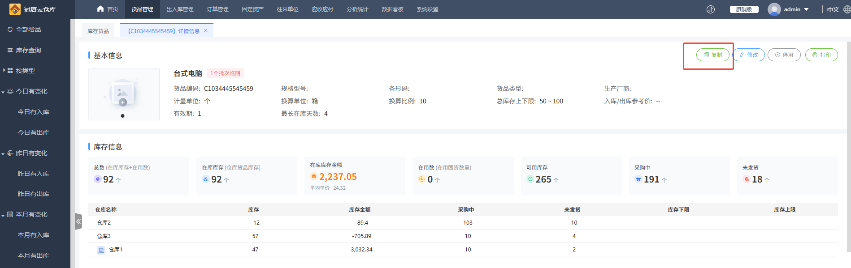This screenshot has width=851, height=268.
Task: Click the product image placeholder to add photo
Action: point(123,94)
